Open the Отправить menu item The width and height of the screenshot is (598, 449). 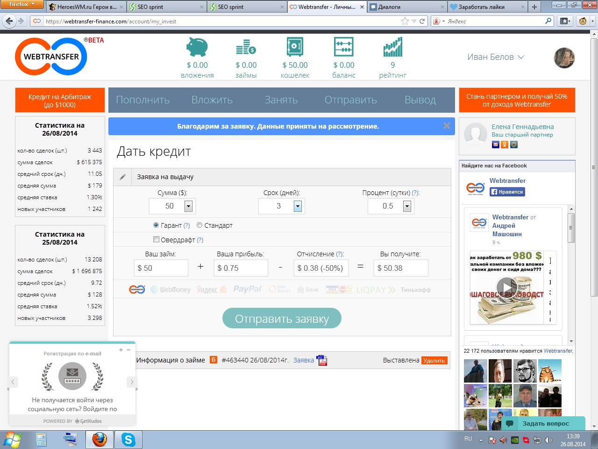(351, 100)
